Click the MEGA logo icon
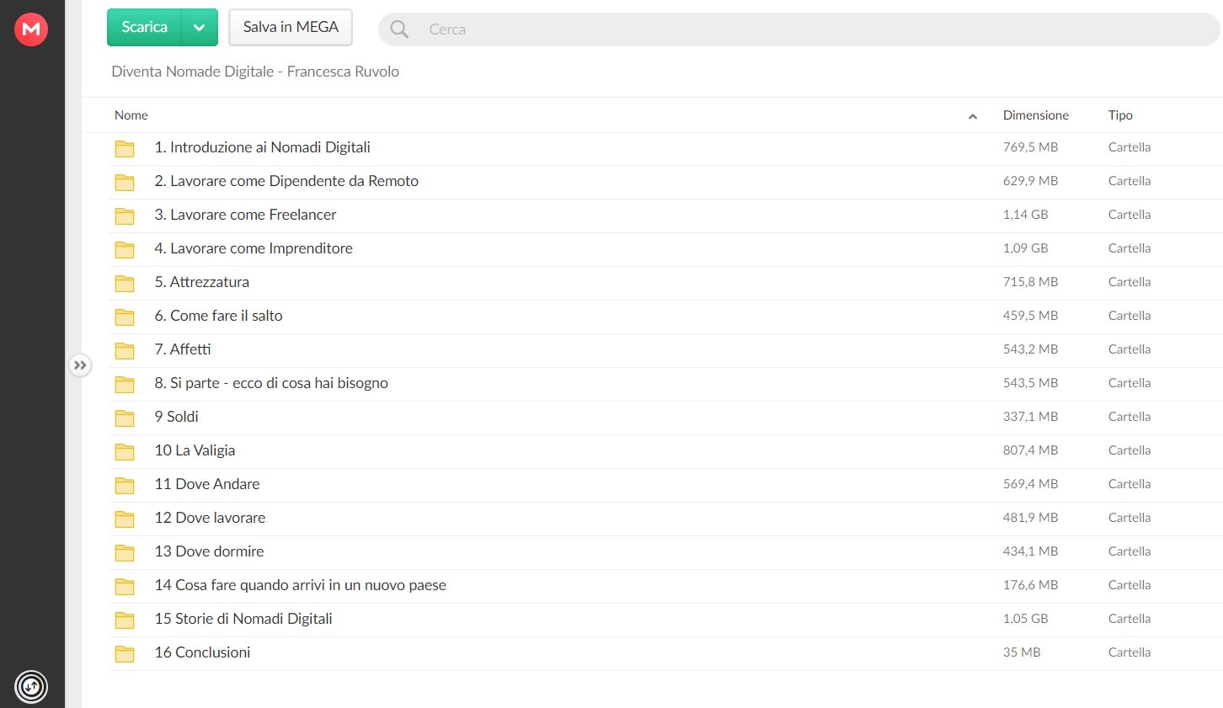 31,29
